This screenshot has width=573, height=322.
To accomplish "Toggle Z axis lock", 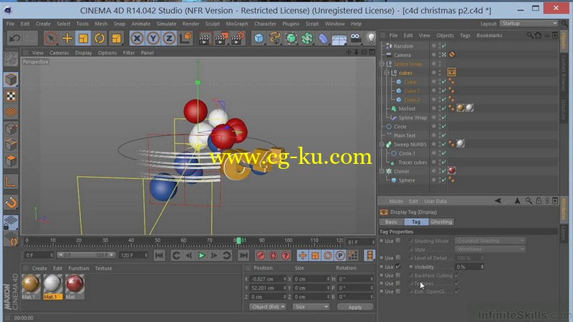I will (169, 38).
